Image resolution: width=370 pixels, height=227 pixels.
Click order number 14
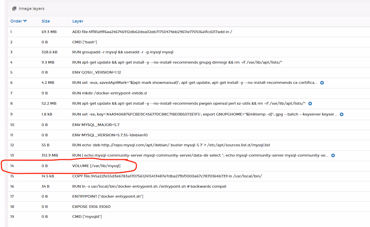point(12,166)
